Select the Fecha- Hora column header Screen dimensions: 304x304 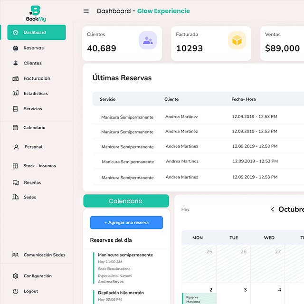click(244, 99)
